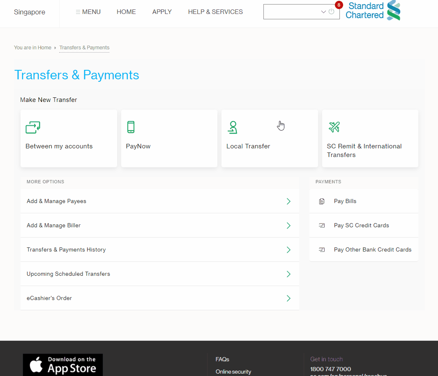This screenshot has width=438, height=376.
Task: Click the Home breadcrumb link
Action: (44, 48)
